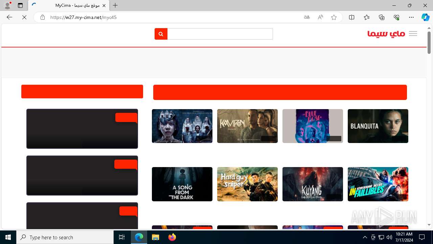Activate Read aloud icon in address bar
This screenshot has height=244, width=433.
coord(320,17)
